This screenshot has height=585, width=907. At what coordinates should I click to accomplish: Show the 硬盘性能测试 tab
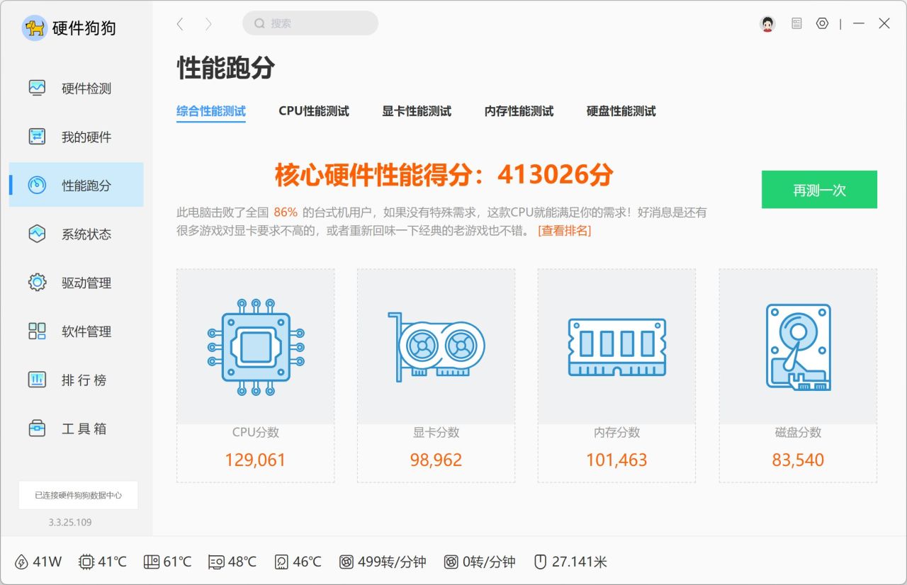coord(621,111)
